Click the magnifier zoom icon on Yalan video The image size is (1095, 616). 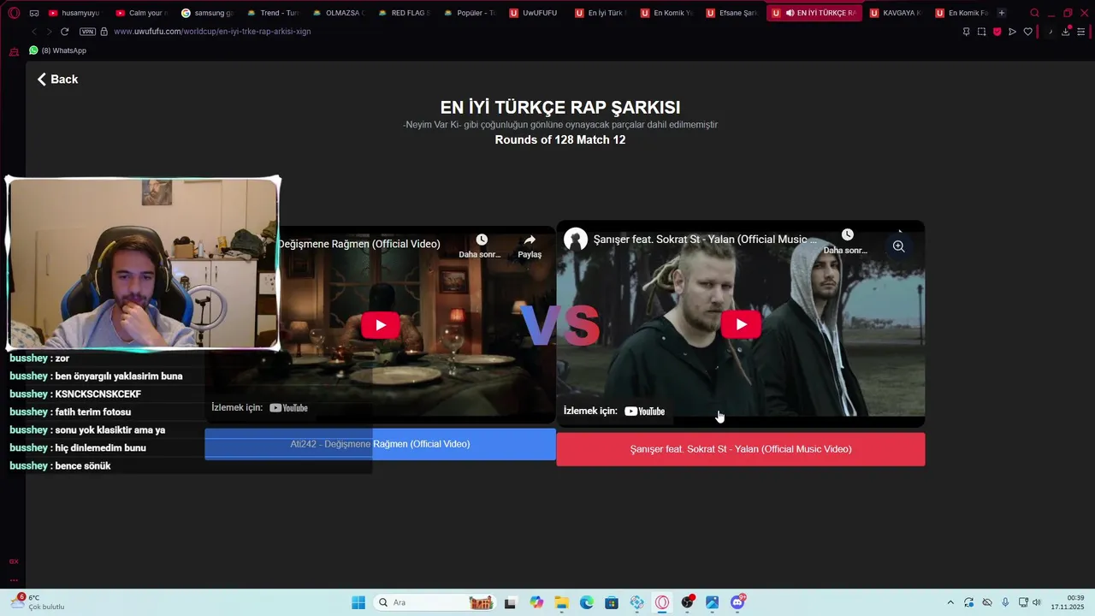pyautogui.click(x=898, y=246)
